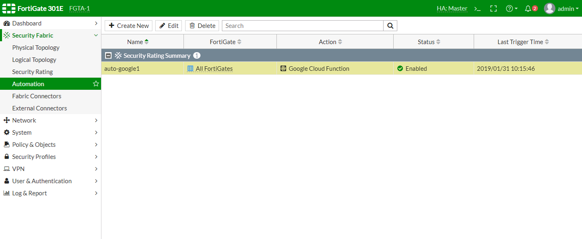582x239 pixels.
Task: Click the Network arrows icon
Action: (6, 120)
